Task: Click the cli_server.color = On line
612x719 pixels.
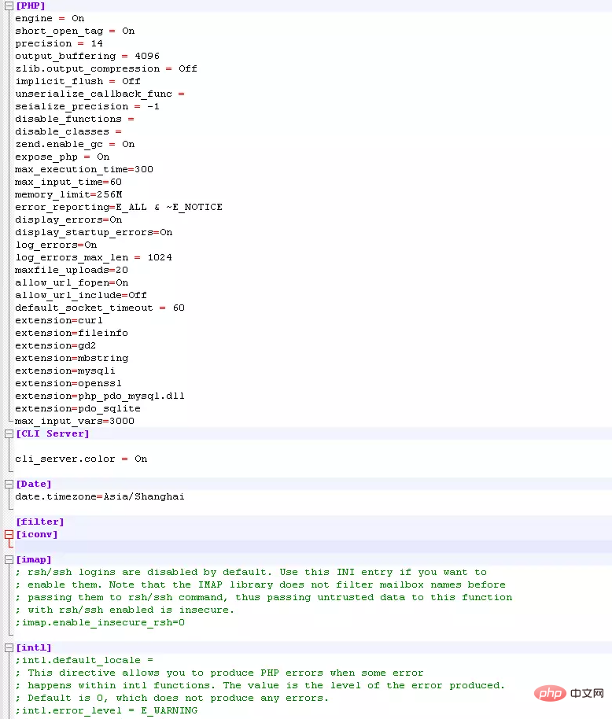Action: coord(81,459)
